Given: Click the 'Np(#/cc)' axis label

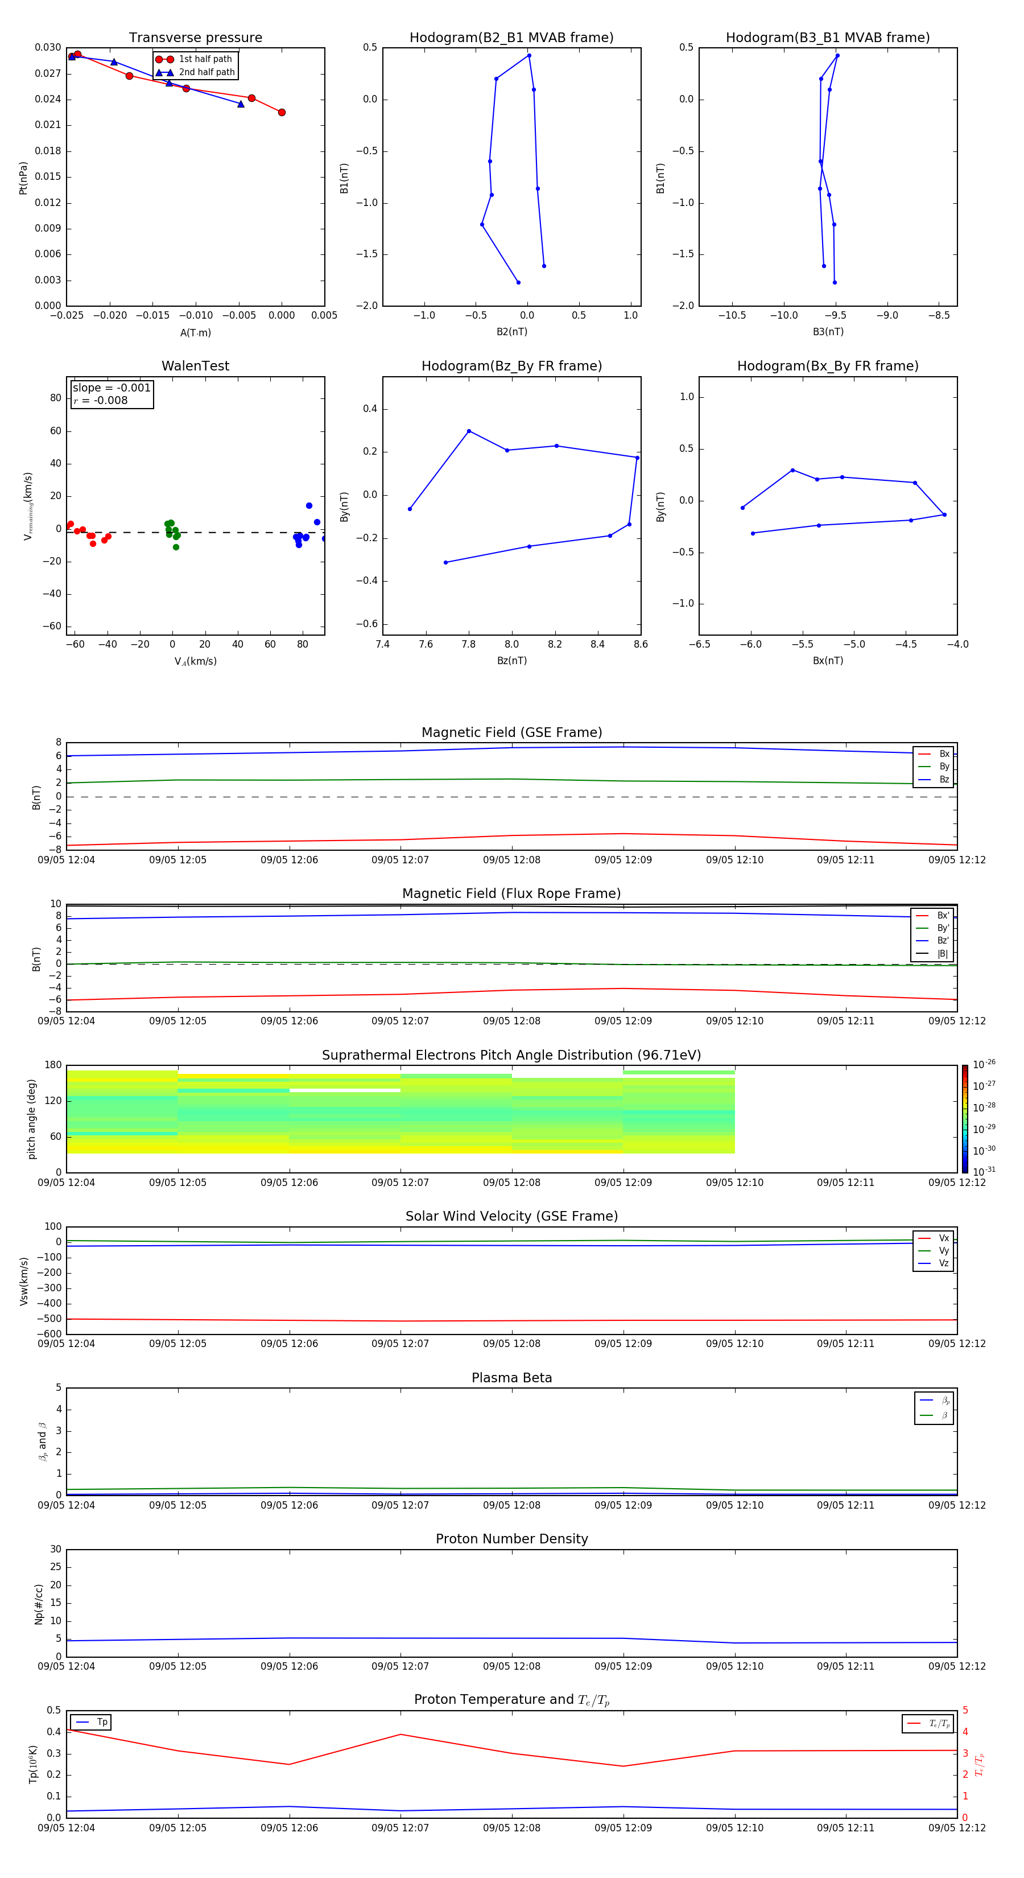Looking at the screenshot, I should pyautogui.click(x=39, y=1604).
